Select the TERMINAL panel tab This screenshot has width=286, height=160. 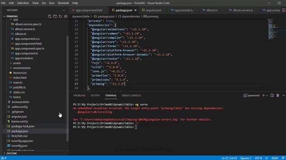click(111, 96)
